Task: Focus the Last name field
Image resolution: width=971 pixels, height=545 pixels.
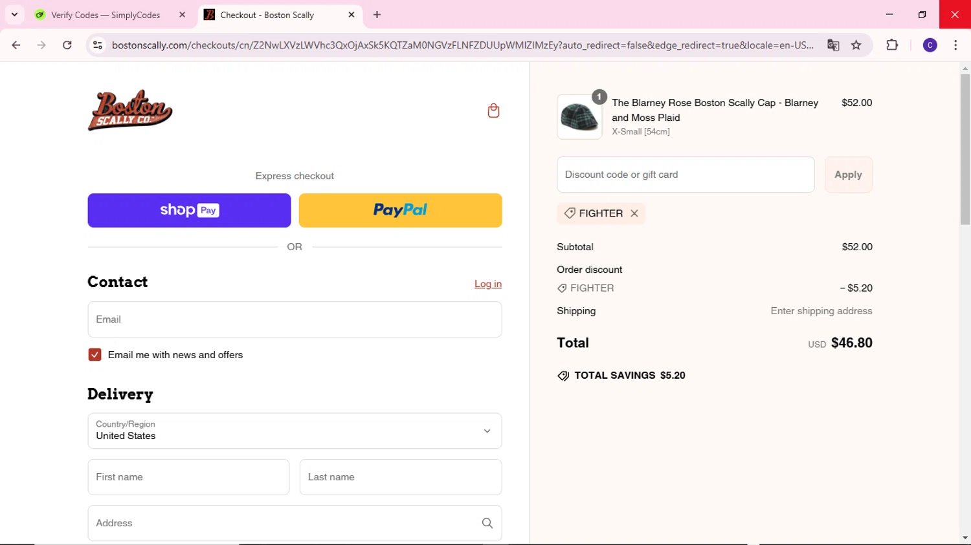Action: [400, 477]
